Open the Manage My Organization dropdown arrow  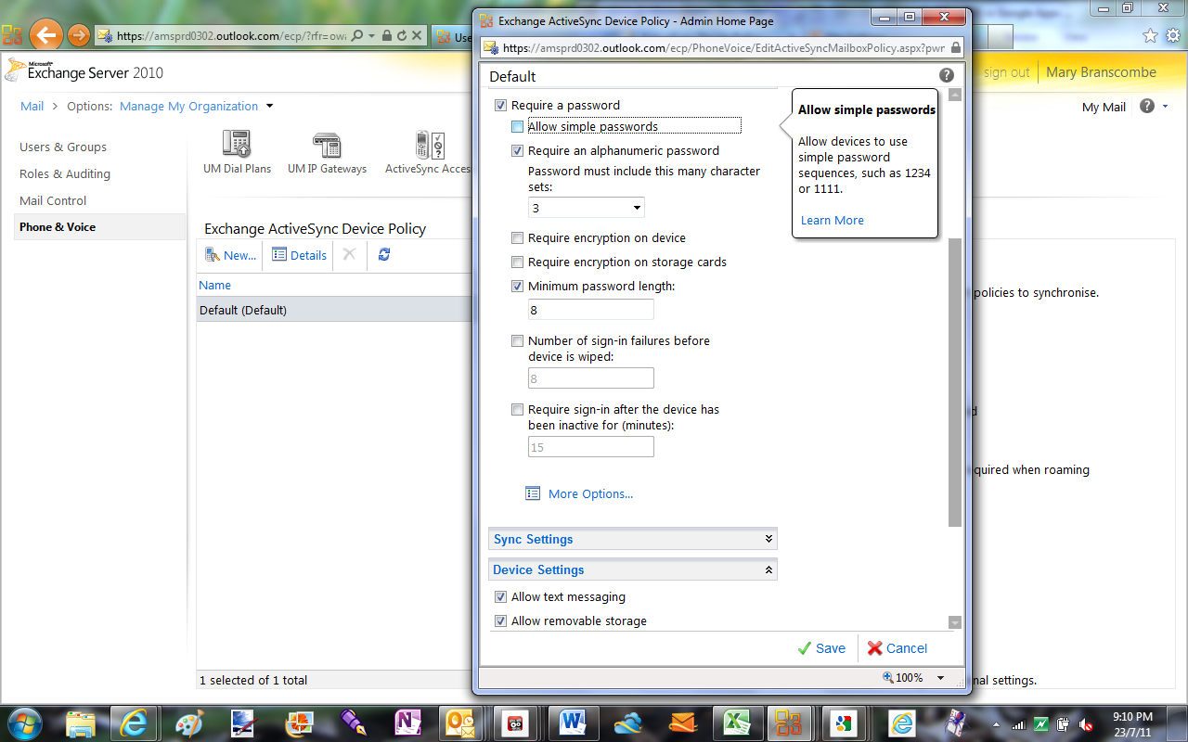270,106
